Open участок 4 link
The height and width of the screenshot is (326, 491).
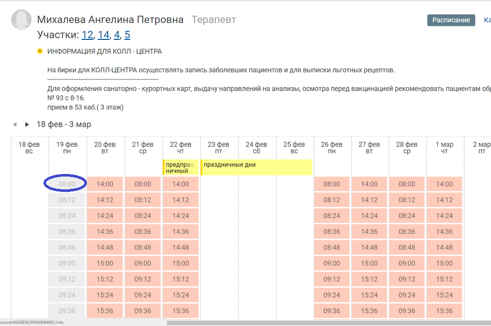(117, 35)
